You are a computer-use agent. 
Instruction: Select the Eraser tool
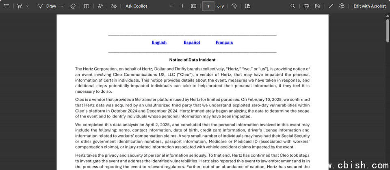73,6
